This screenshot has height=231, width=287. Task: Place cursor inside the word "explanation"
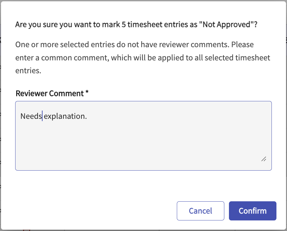click(x=64, y=116)
